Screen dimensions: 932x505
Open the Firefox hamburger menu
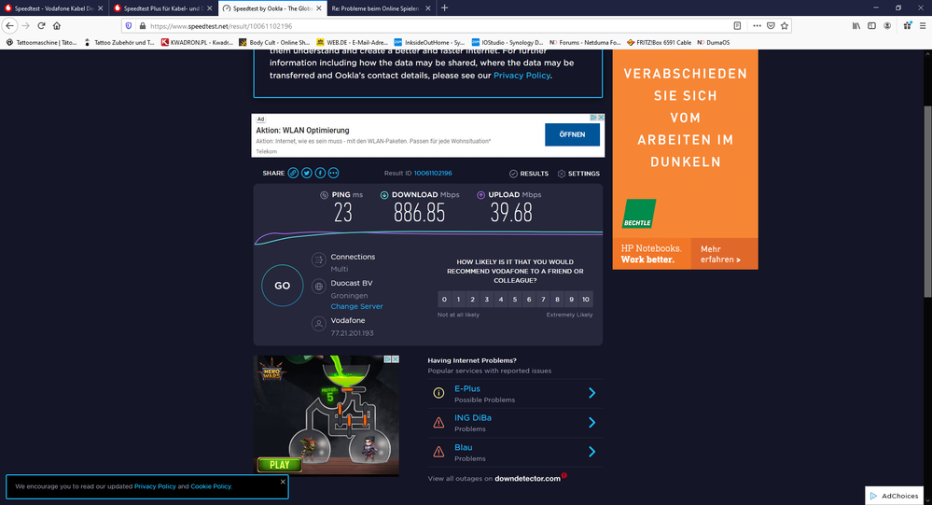(x=923, y=25)
